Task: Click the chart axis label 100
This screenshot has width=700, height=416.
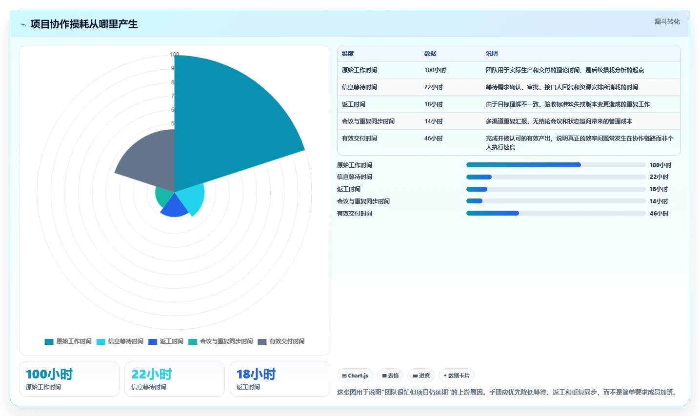Action: (175, 54)
